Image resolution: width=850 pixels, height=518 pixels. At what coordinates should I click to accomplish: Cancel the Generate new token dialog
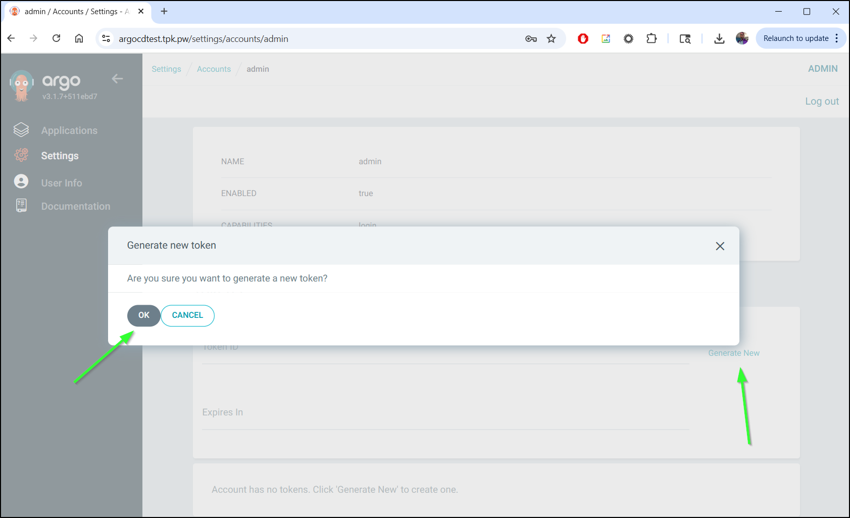(187, 315)
